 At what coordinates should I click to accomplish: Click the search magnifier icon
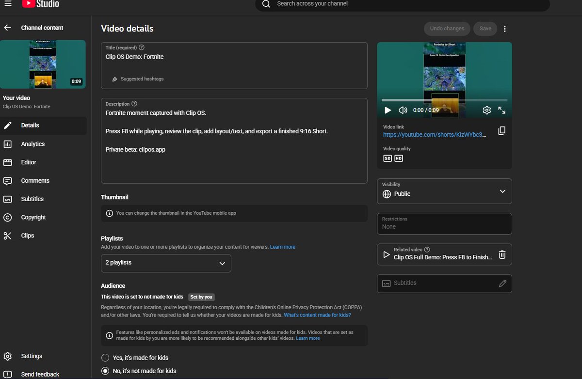(266, 4)
